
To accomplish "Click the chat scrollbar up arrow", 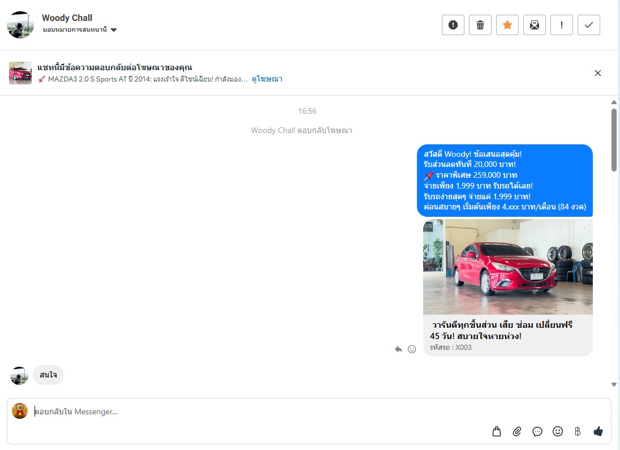I will (614, 102).
